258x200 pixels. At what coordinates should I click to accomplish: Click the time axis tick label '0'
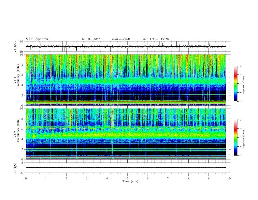tap(26, 178)
